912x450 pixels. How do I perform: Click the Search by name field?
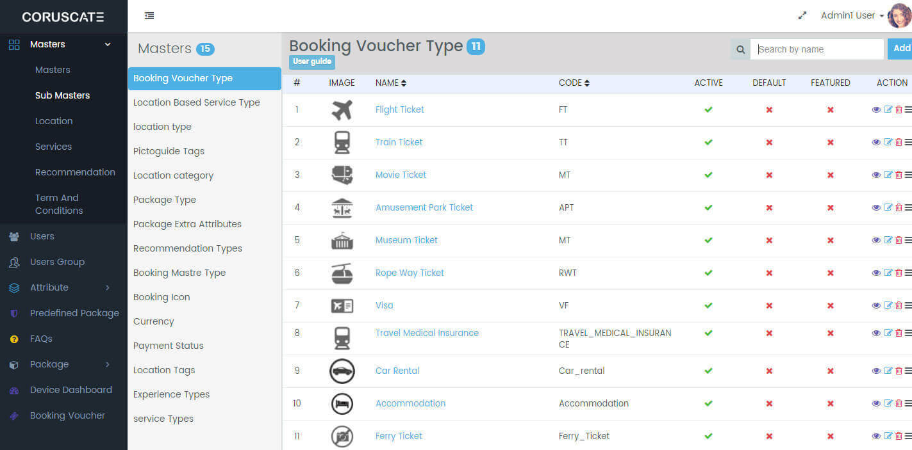[x=817, y=49]
